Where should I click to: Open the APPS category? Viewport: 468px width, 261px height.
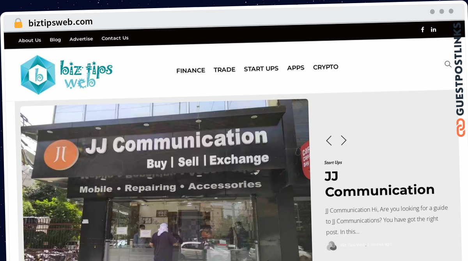296,68
